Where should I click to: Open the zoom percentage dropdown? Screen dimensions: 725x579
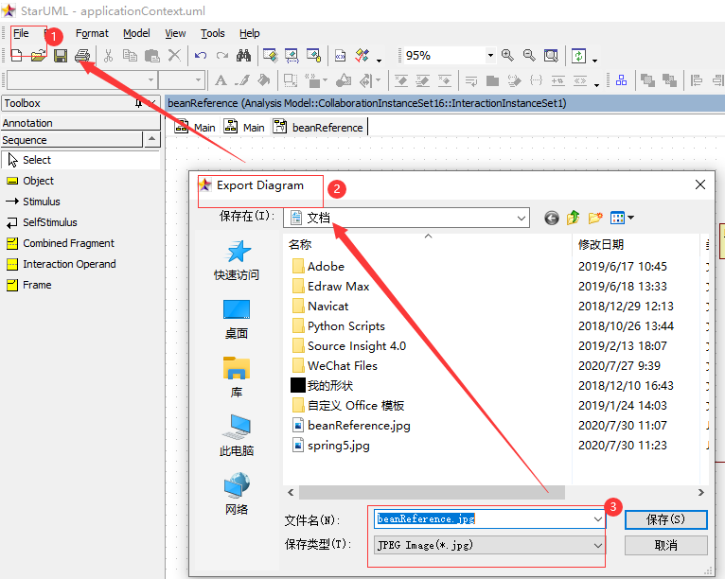[490, 56]
